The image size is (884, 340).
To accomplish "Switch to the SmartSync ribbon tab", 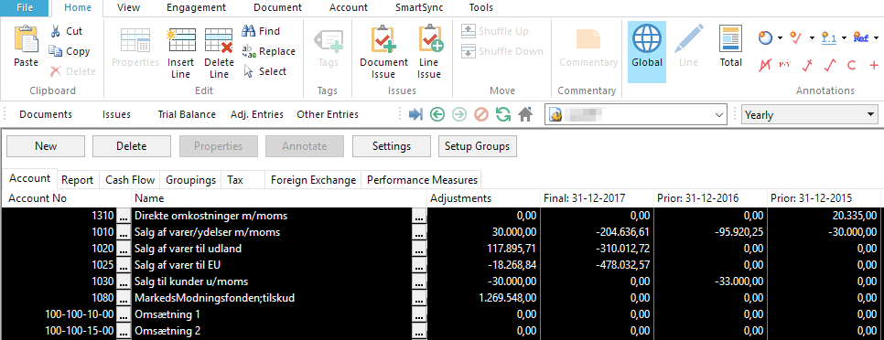I will click(419, 8).
